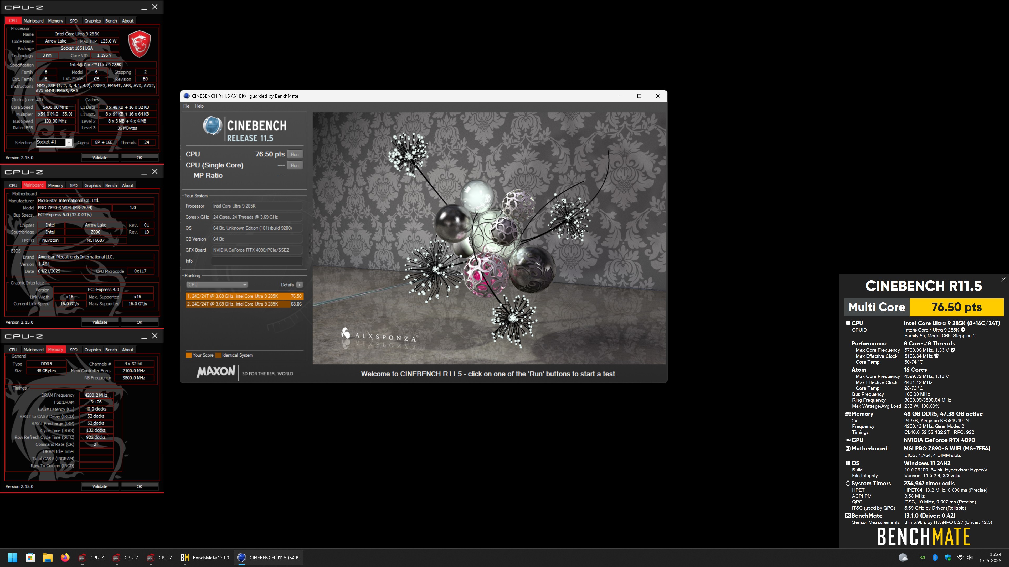Image resolution: width=1009 pixels, height=567 pixels.
Task: Click the MSI dragon logo in CPU-Z
Action: (x=140, y=44)
